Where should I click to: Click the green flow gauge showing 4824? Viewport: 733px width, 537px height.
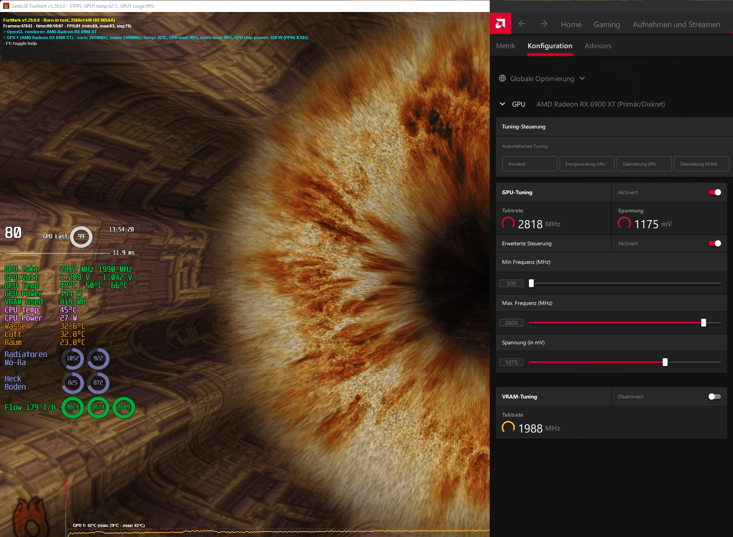[x=73, y=407]
